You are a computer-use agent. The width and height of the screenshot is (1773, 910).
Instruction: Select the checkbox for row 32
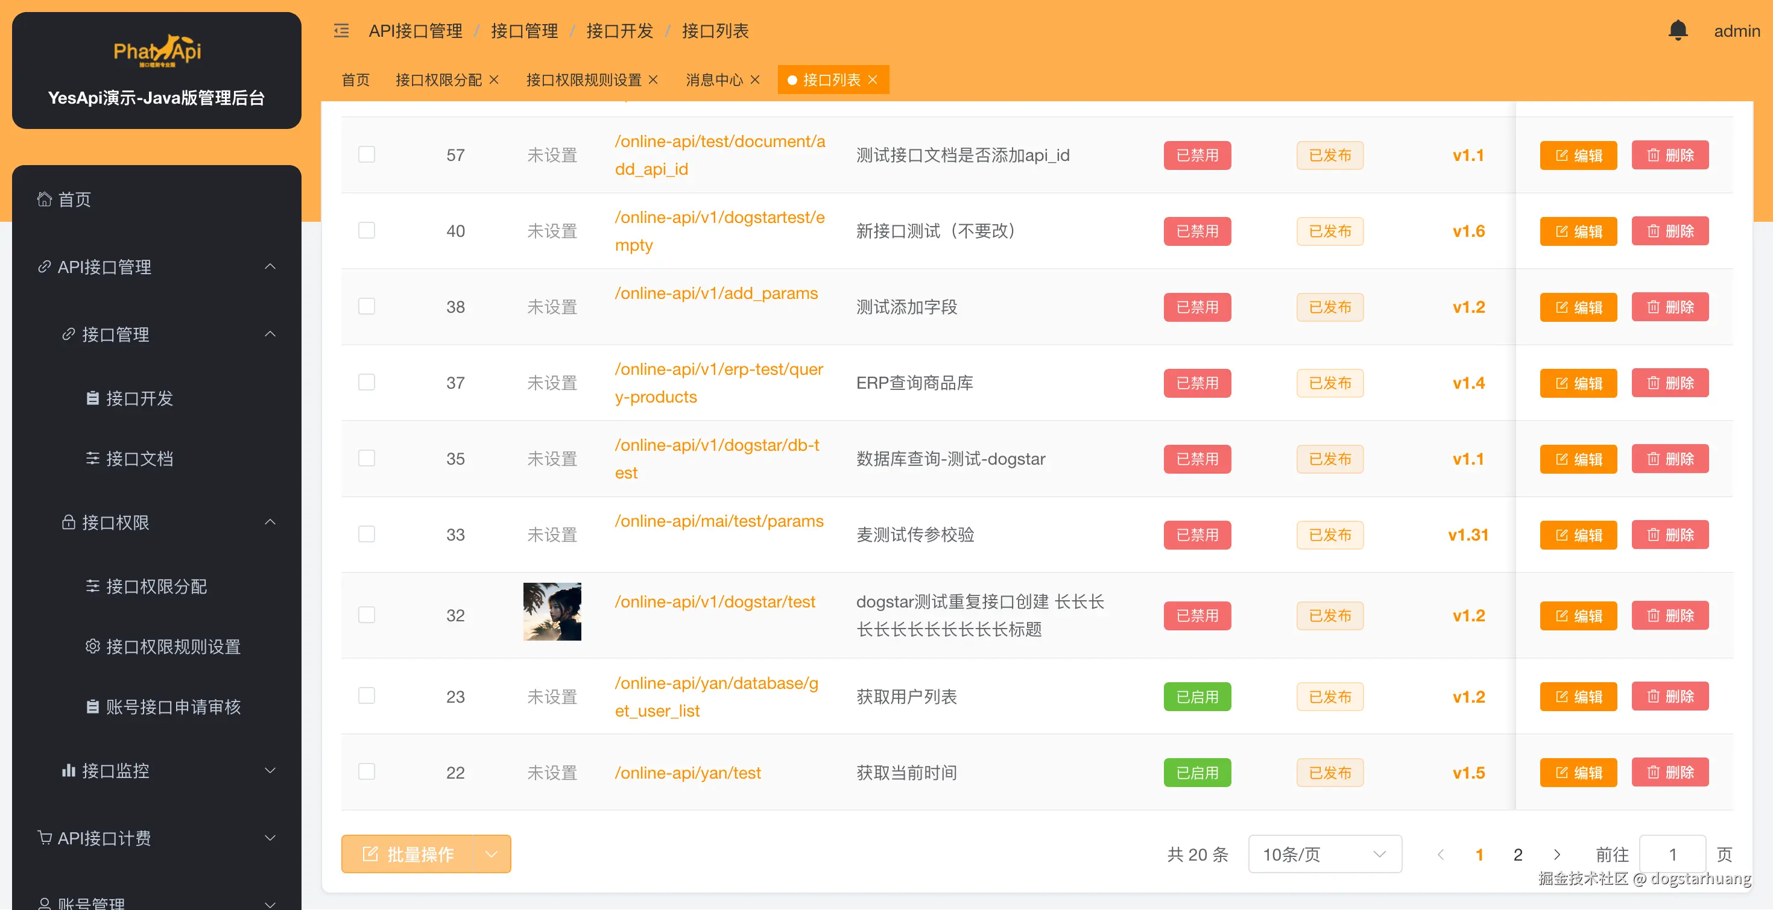(x=367, y=614)
